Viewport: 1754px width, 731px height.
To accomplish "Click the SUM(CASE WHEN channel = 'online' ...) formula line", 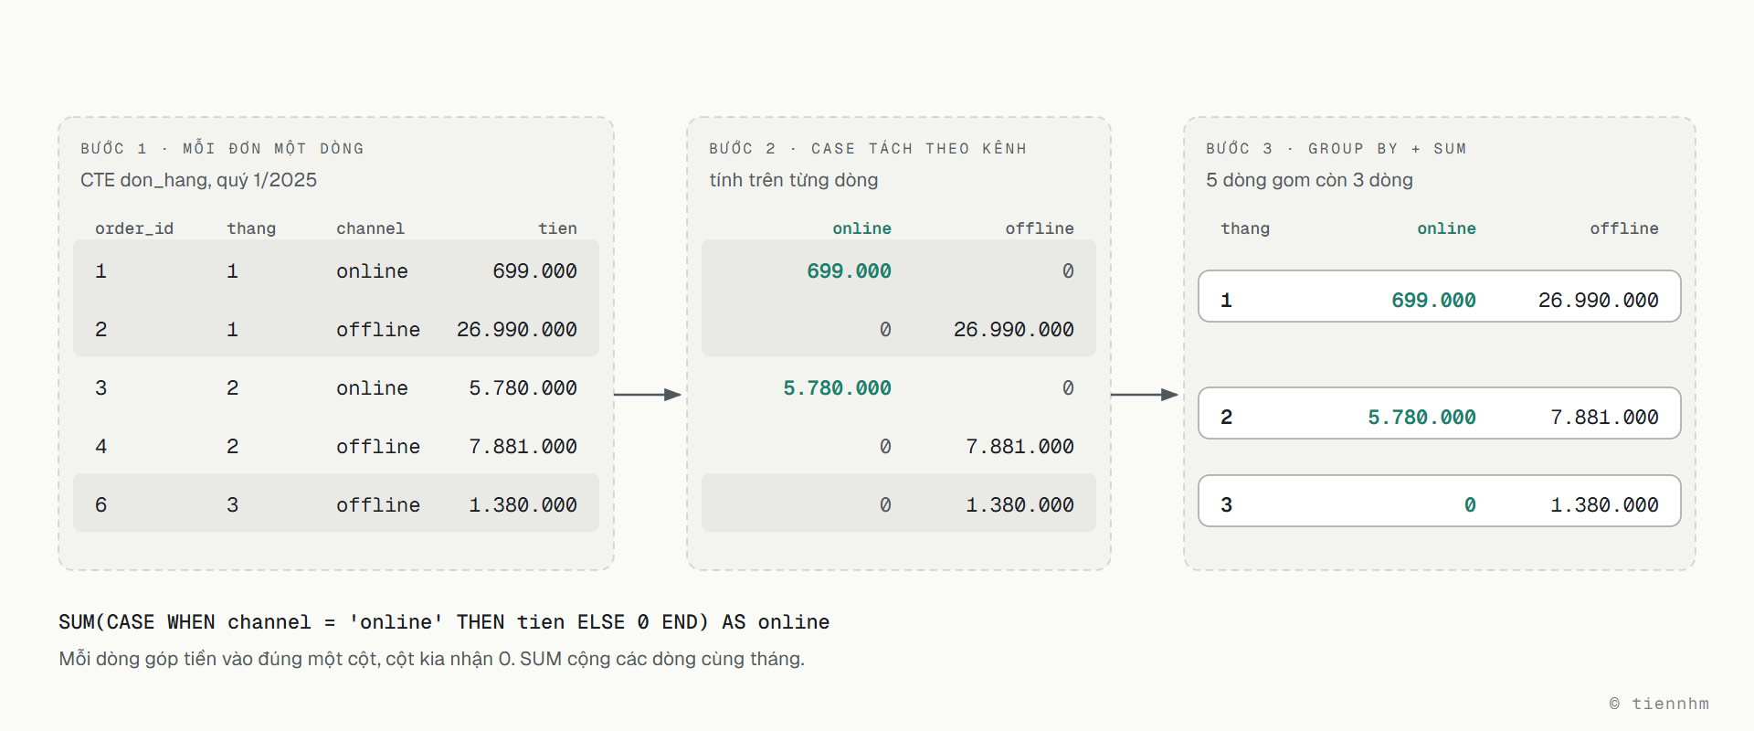I will 444,622.
